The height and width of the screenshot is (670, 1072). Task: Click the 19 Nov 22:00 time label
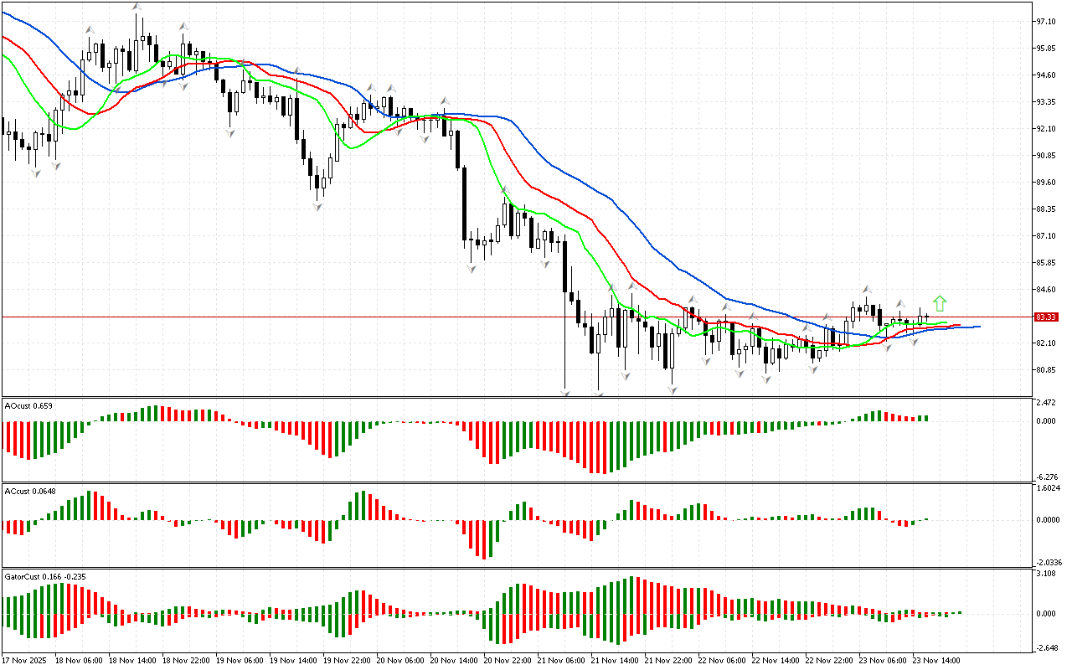(348, 660)
